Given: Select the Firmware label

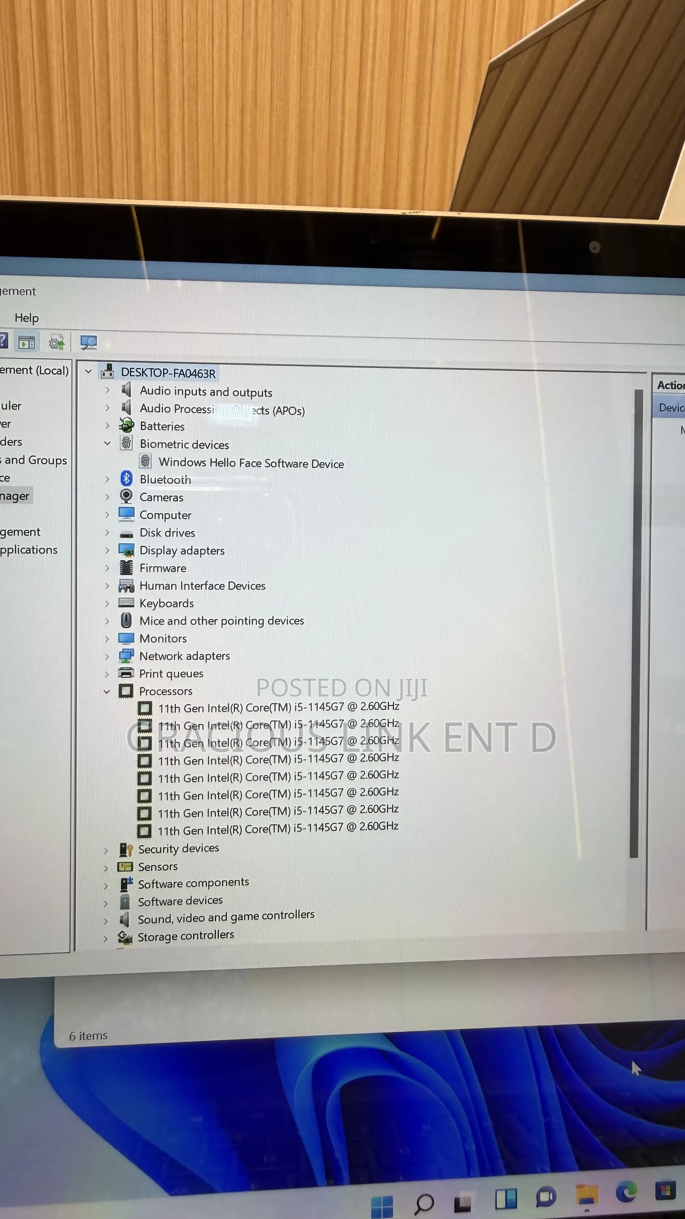Looking at the screenshot, I should click(163, 568).
